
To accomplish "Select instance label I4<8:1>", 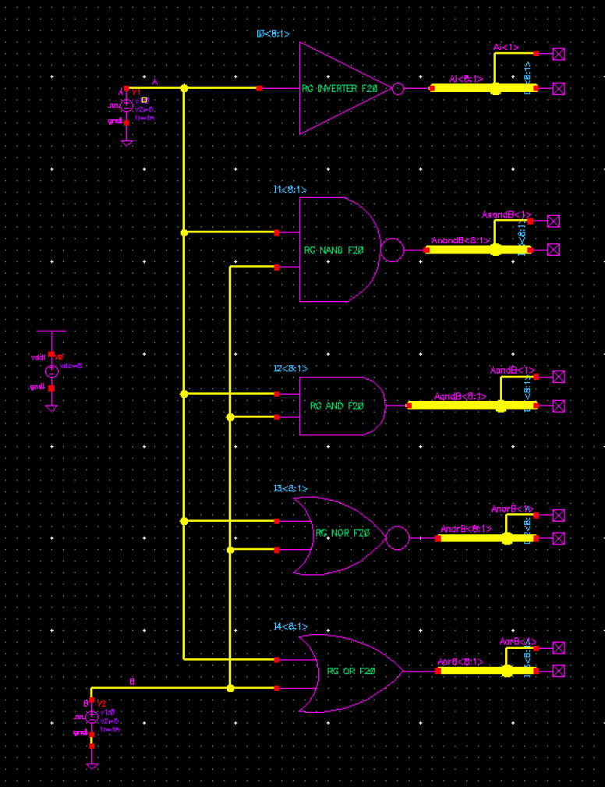I will pyautogui.click(x=291, y=627).
